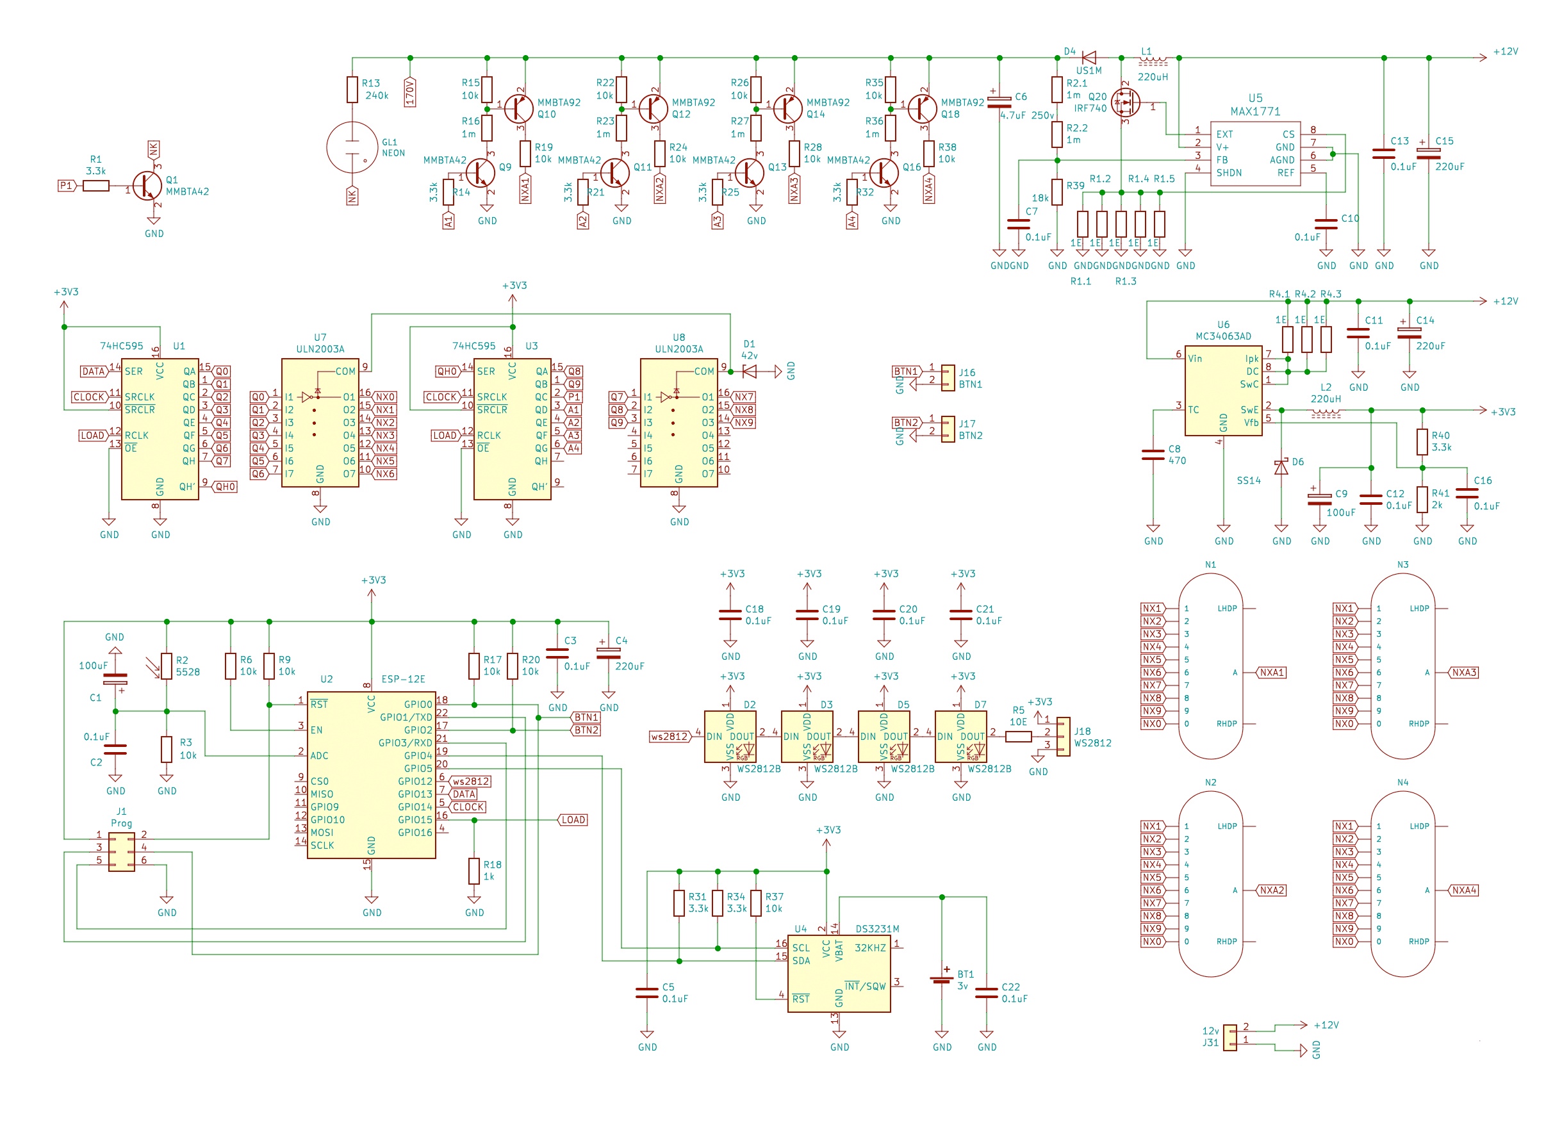Click the D6 SS14 schottky diode

click(x=1281, y=468)
